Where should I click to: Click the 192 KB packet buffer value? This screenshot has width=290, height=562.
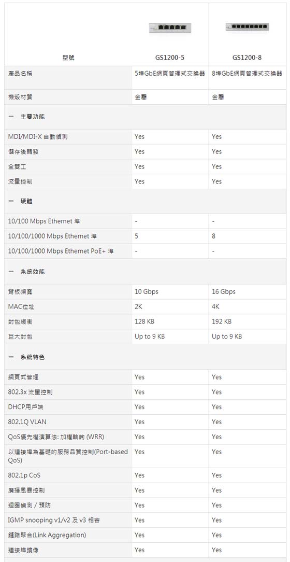tap(222, 321)
